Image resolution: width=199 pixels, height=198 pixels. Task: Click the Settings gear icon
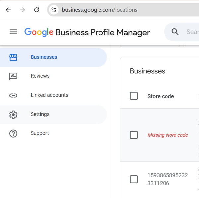(13, 115)
